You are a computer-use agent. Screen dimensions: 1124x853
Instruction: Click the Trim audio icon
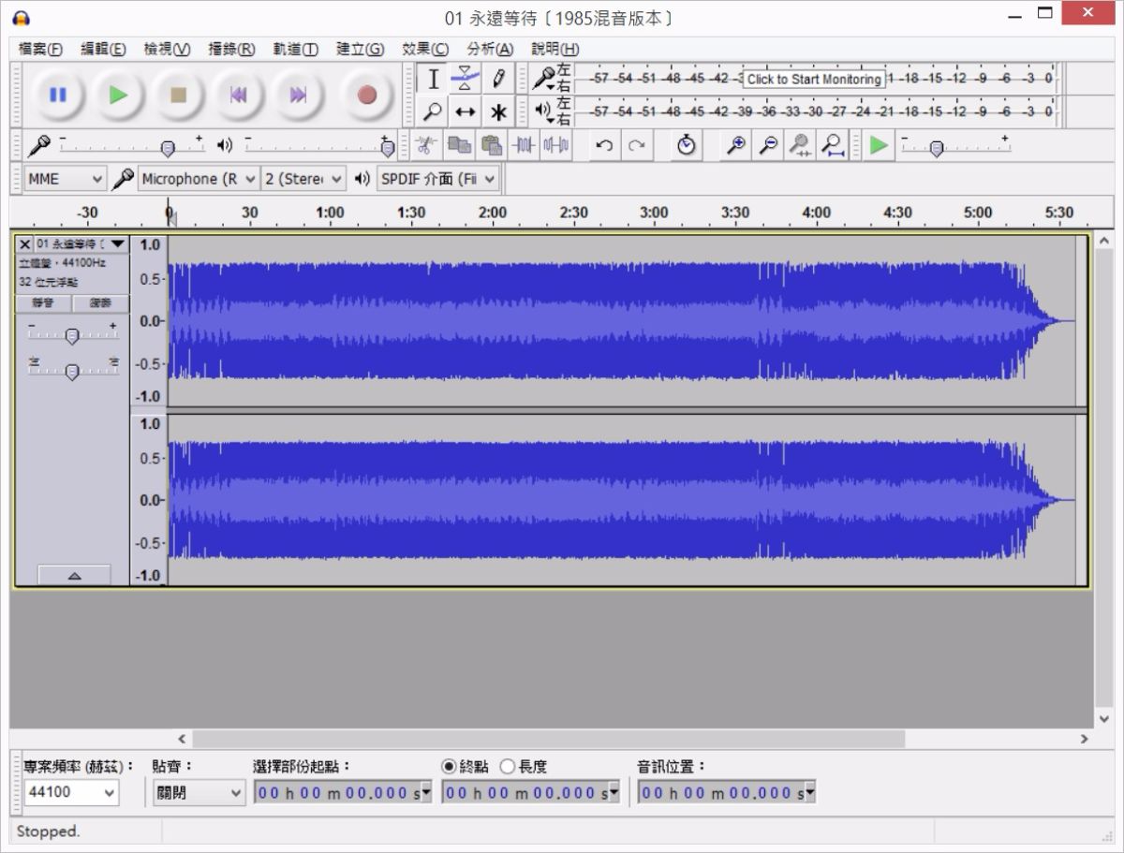click(x=524, y=145)
